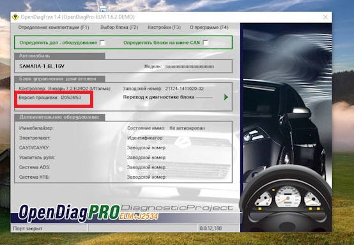Click firmware version 'I205DM53'

71,98
